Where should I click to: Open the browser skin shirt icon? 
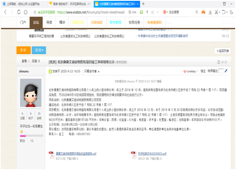[224, 4]
